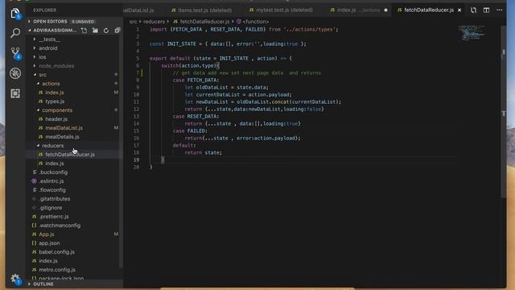
Task: Open App.js in the file tree
Action: 47,234
